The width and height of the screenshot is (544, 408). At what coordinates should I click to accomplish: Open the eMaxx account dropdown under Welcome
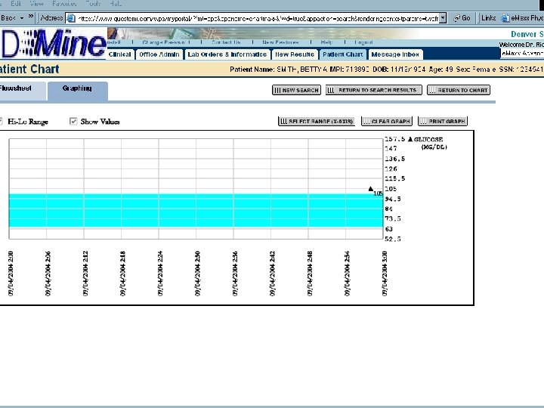tap(522, 53)
